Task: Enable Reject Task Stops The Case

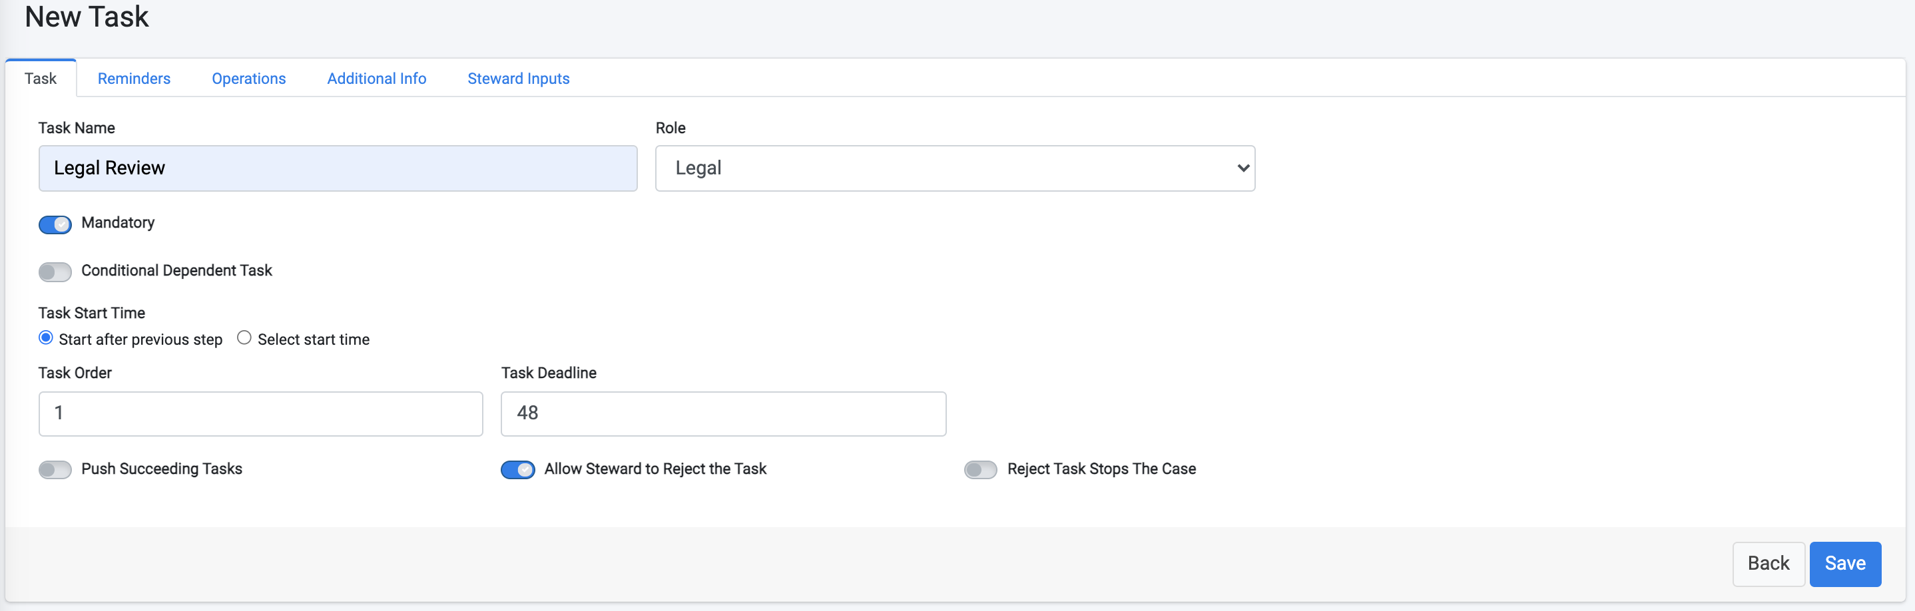Action: (981, 469)
